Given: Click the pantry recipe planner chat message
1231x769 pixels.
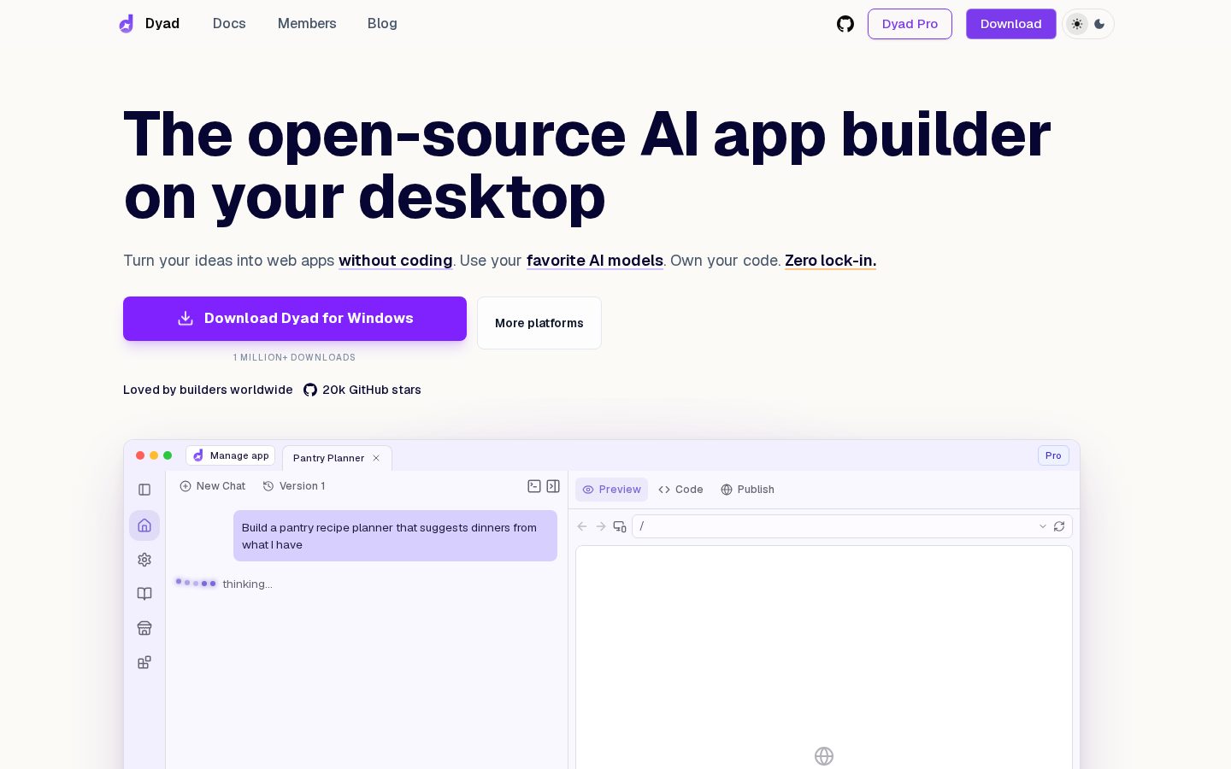Looking at the screenshot, I should click(x=395, y=536).
